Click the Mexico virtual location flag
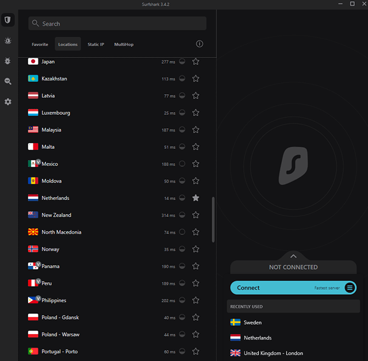Screen dimensions: 368x361 click(x=34, y=163)
